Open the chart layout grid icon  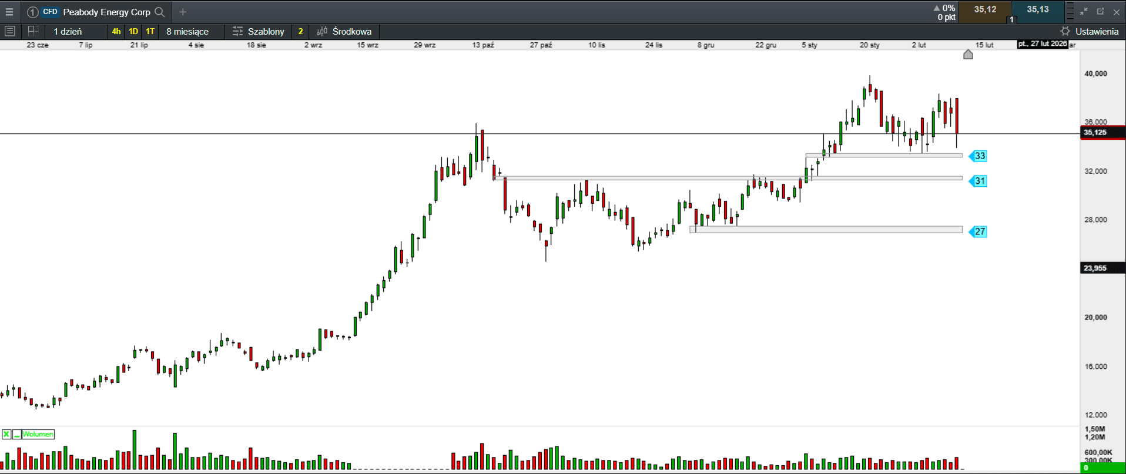33,31
